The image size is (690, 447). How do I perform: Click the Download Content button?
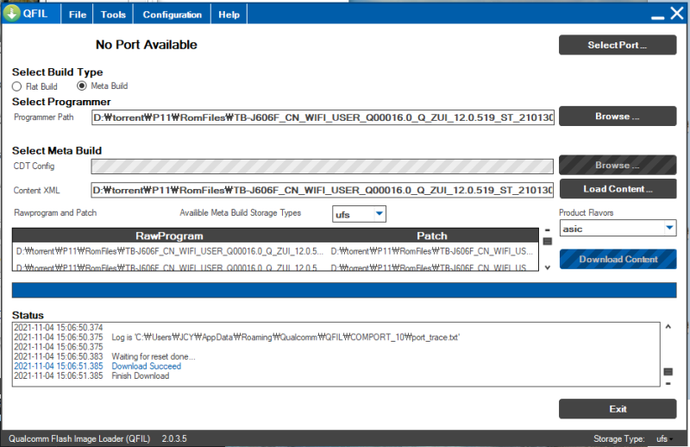pyautogui.click(x=618, y=260)
